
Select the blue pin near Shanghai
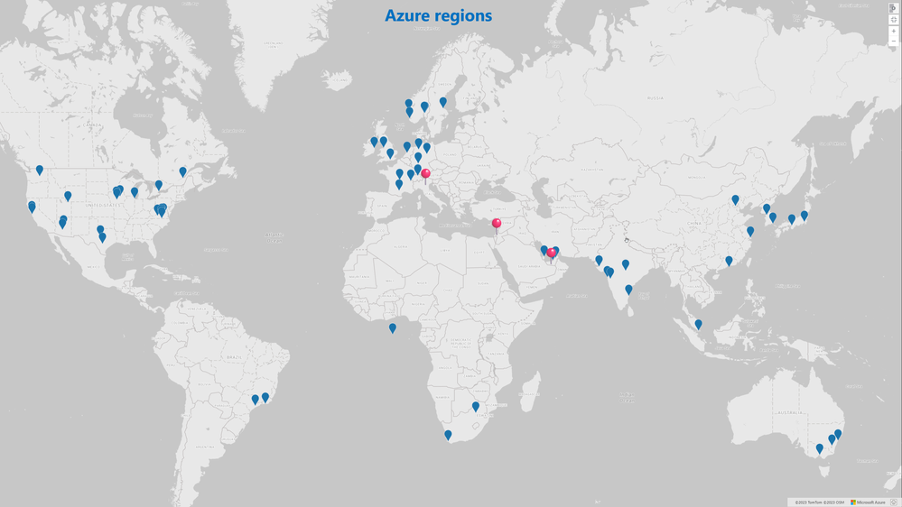click(750, 231)
